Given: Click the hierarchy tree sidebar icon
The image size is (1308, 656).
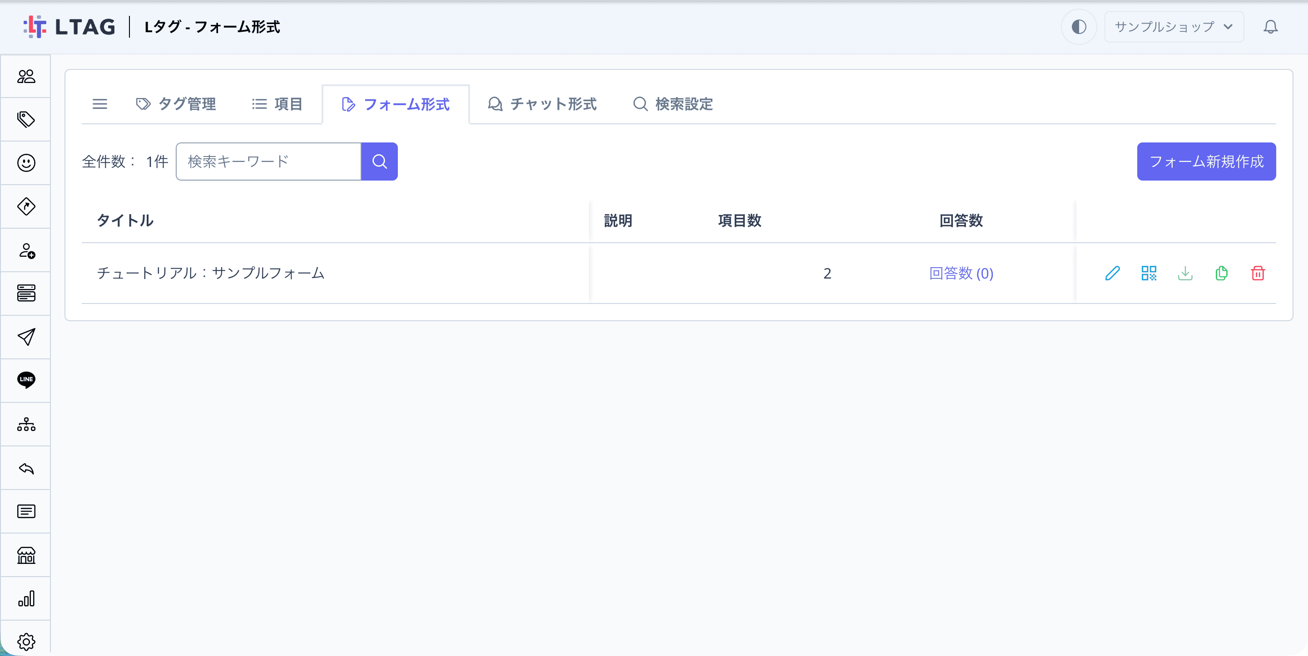Looking at the screenshot, I should point(26,424).
